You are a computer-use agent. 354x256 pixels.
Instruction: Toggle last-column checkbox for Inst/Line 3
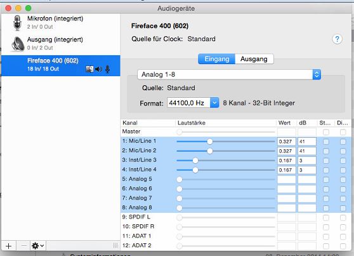[x=343, y=161]
